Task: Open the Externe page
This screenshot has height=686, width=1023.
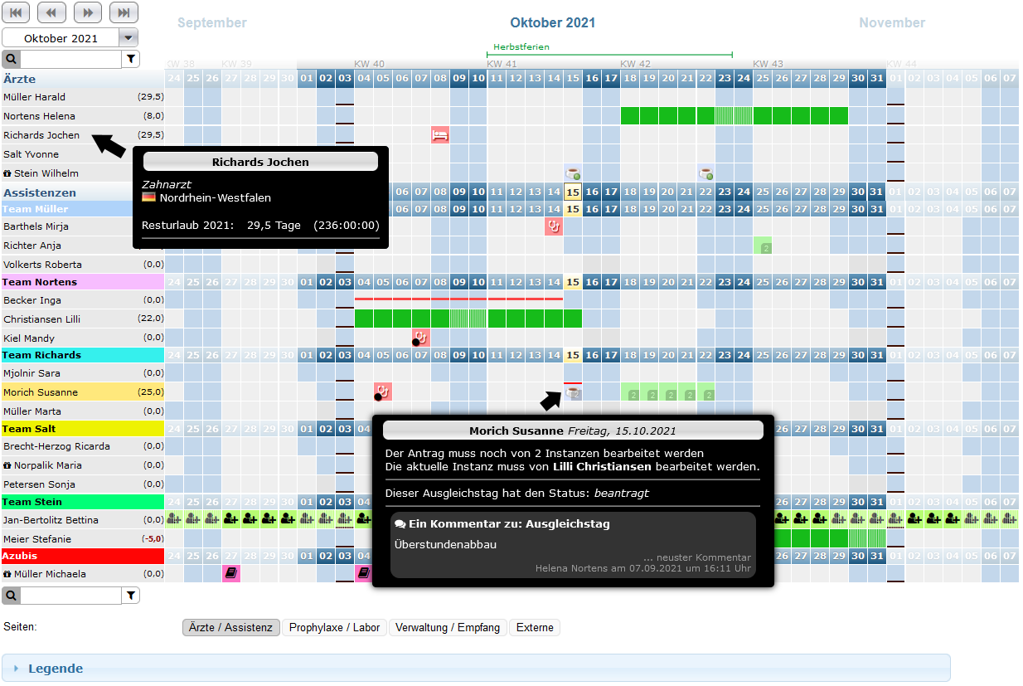Action: [x=535, y=628]
